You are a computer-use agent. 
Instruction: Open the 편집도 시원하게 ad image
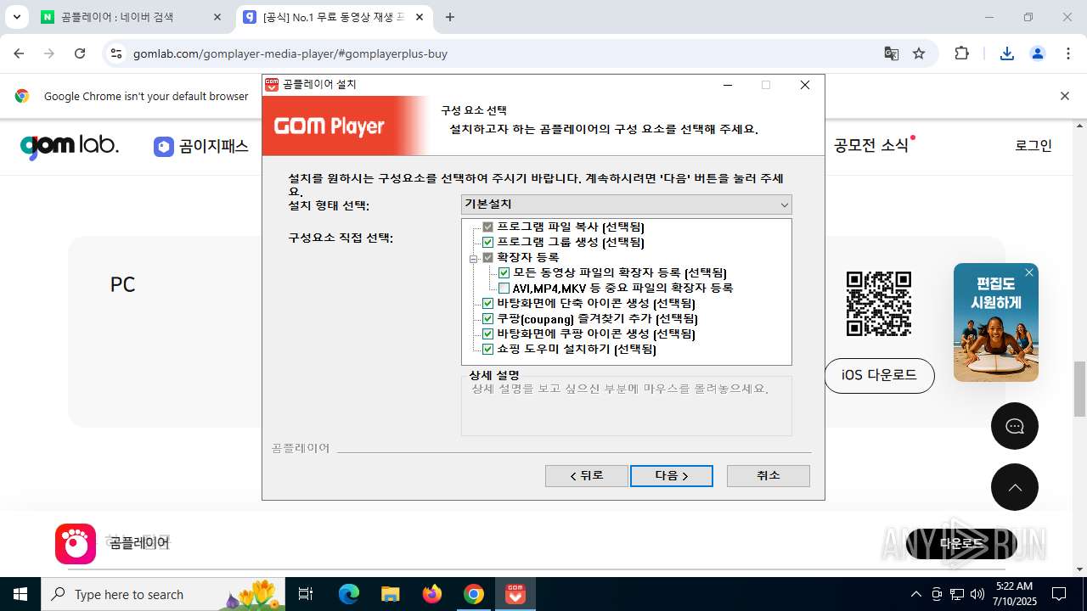pyautogui.click(x=995, y=322)
